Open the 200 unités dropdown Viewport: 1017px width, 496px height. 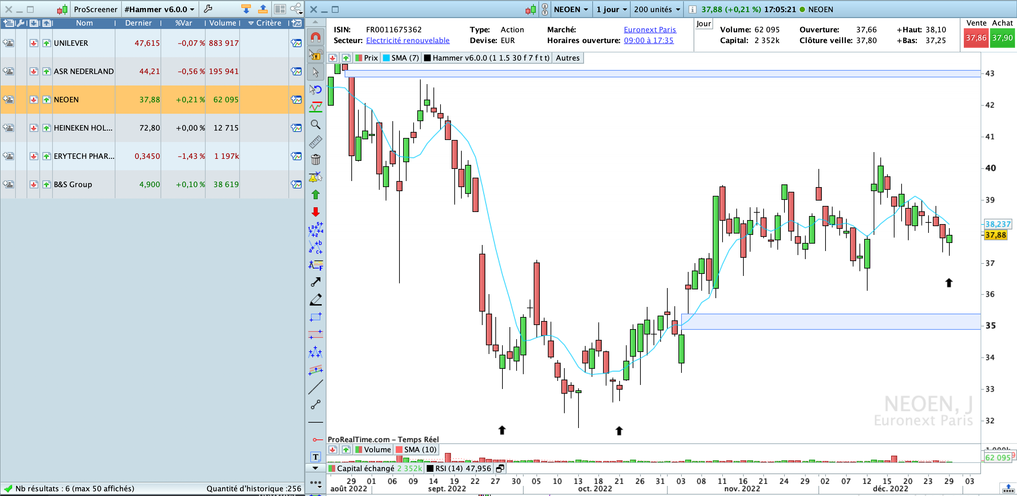(657, 9)
